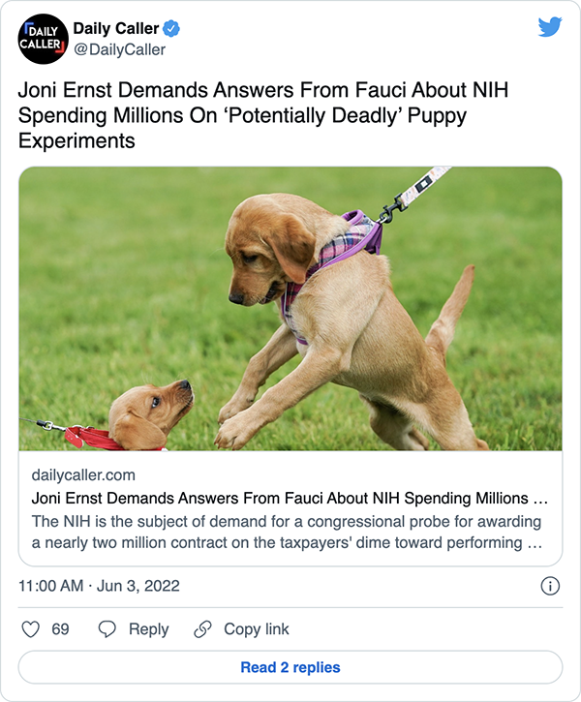Open the @DailyCaller handle link

pyautogui.click(x=119, y=49)
